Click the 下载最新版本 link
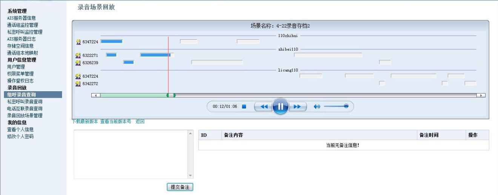This screenshot has height=195, width=498. (x=85, y=121)
